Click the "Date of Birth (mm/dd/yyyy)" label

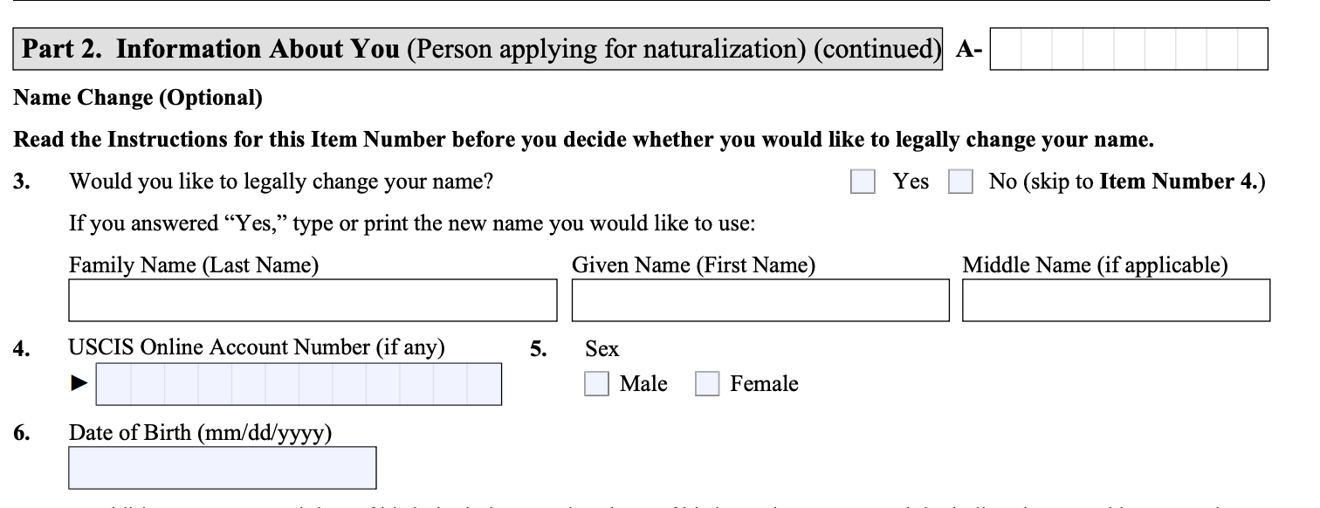click(200, 433)
